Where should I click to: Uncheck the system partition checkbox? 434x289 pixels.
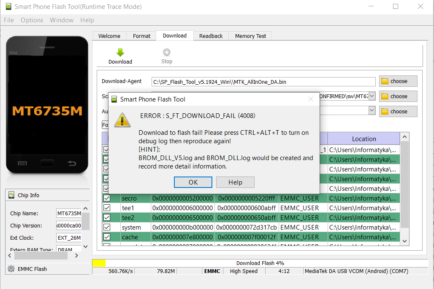click(x=107, y=227)
